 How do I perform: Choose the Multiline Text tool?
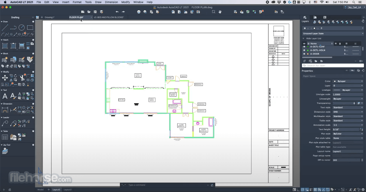(5, 96)
